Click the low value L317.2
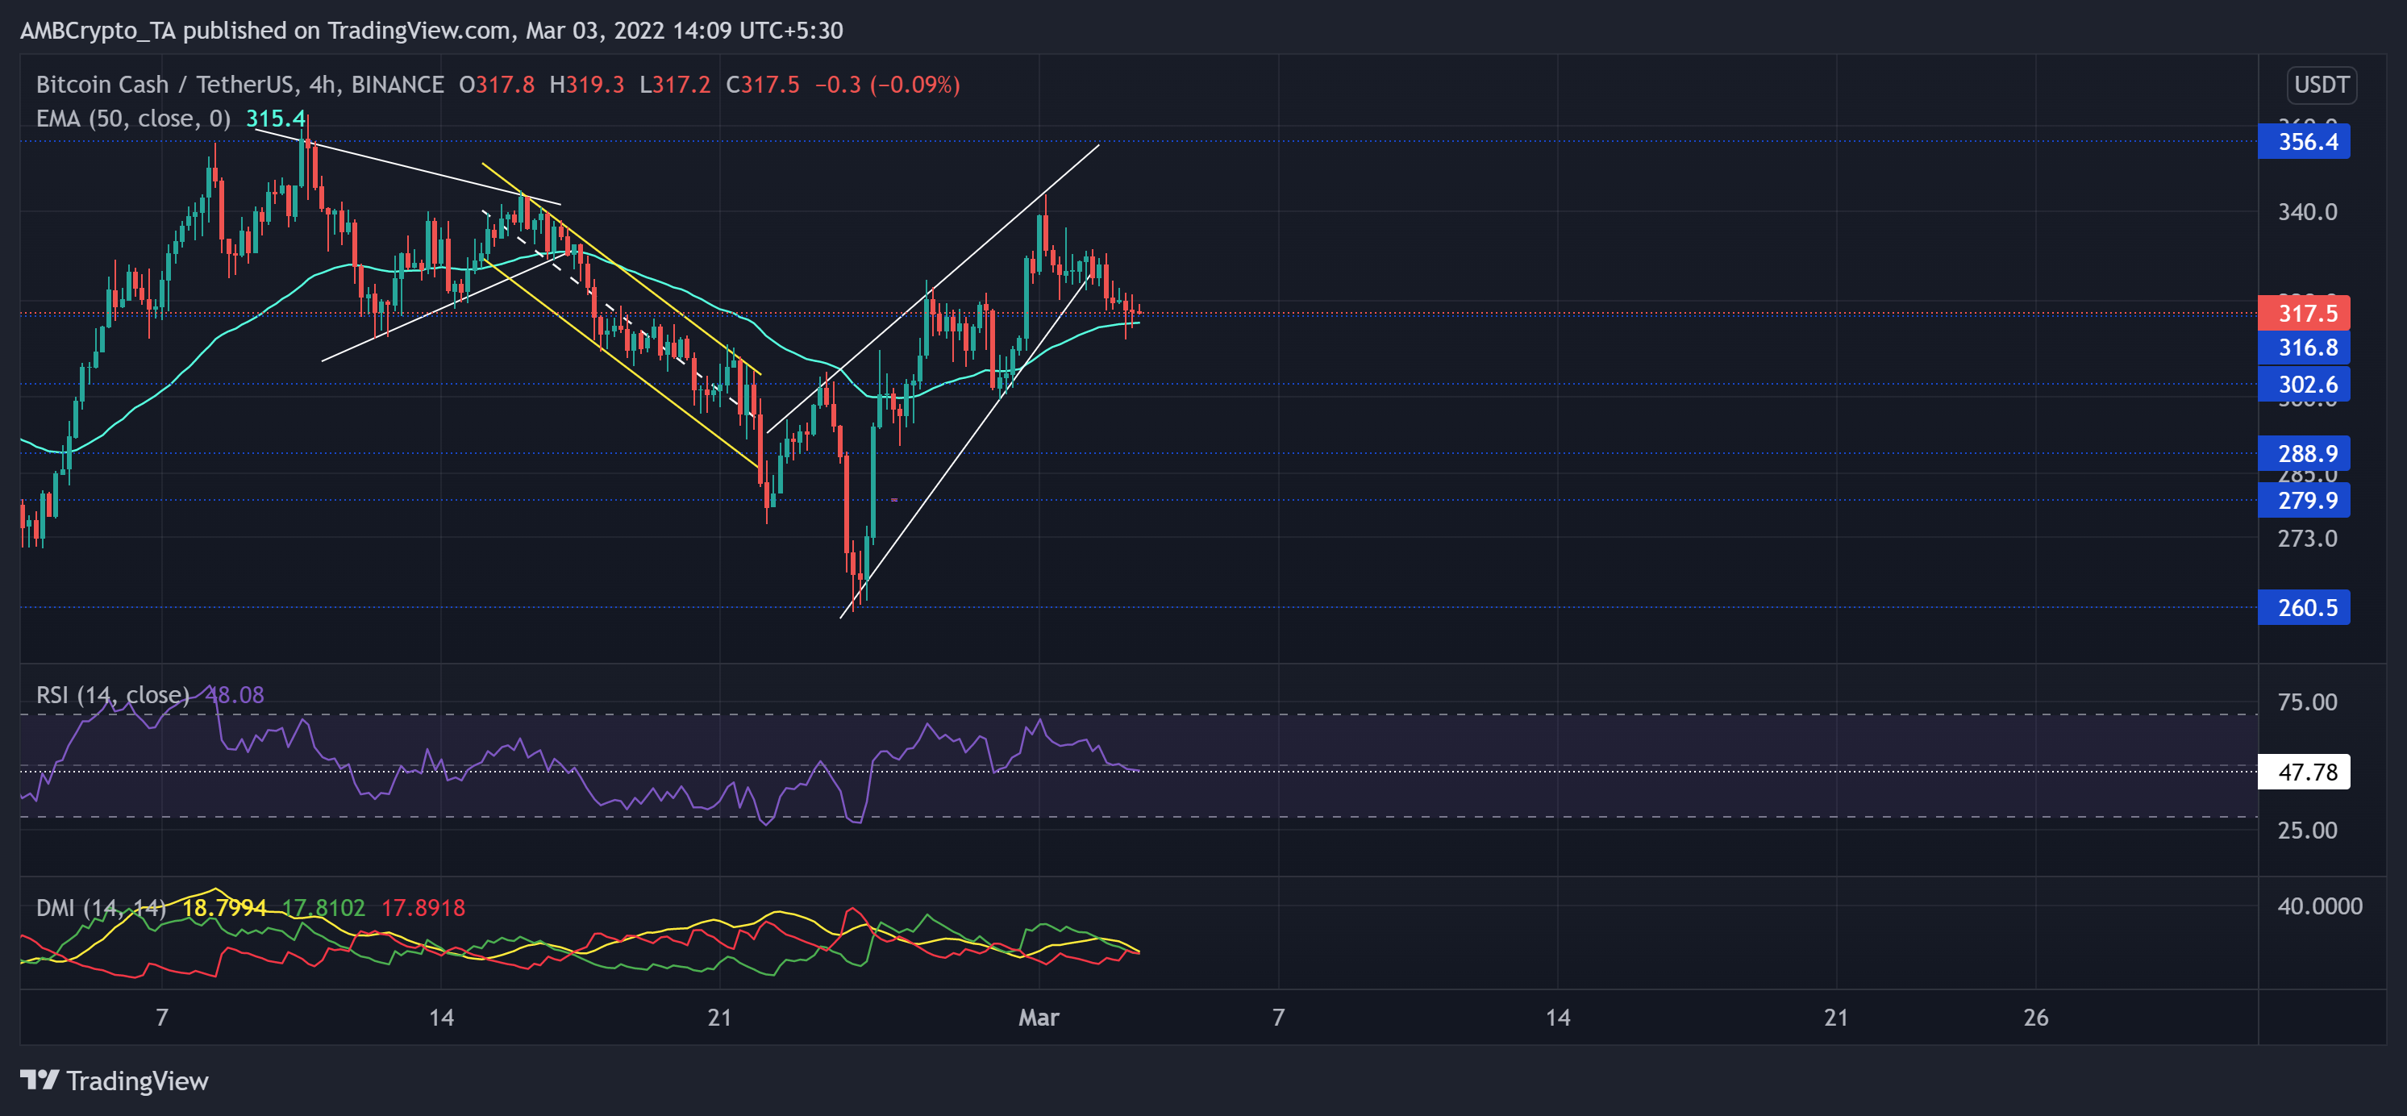Viewport: 2407px width, 1116px height. coord(675,85)
